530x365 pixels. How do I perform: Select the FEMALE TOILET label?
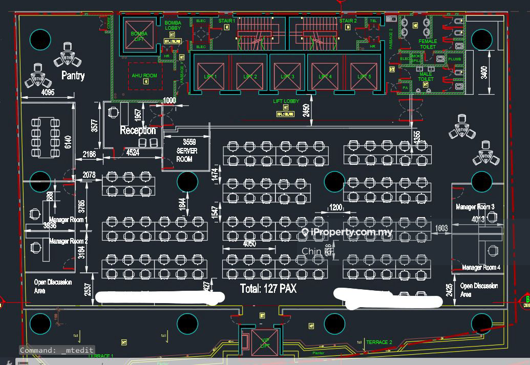[428, 44]
